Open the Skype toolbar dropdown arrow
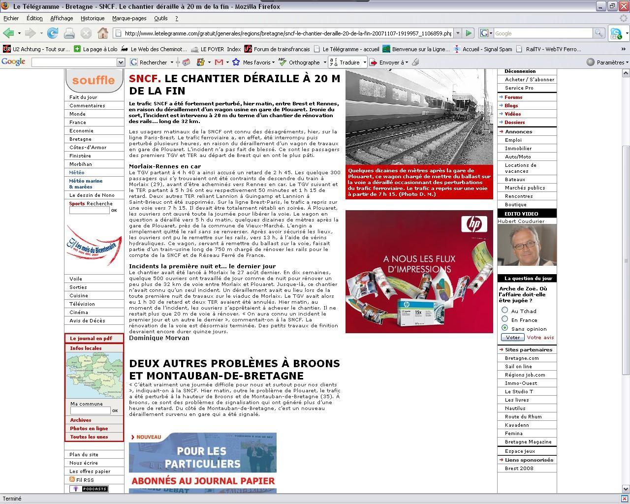The image size is (630, 504). (627, 33)
